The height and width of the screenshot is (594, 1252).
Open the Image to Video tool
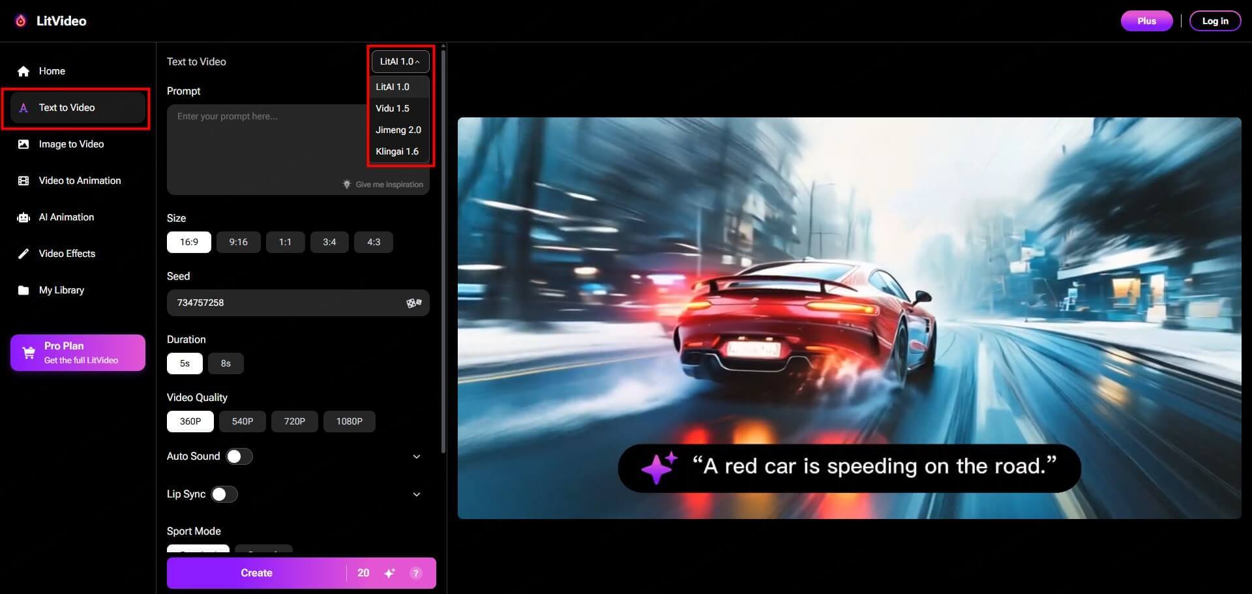click(x=23, y=144)
